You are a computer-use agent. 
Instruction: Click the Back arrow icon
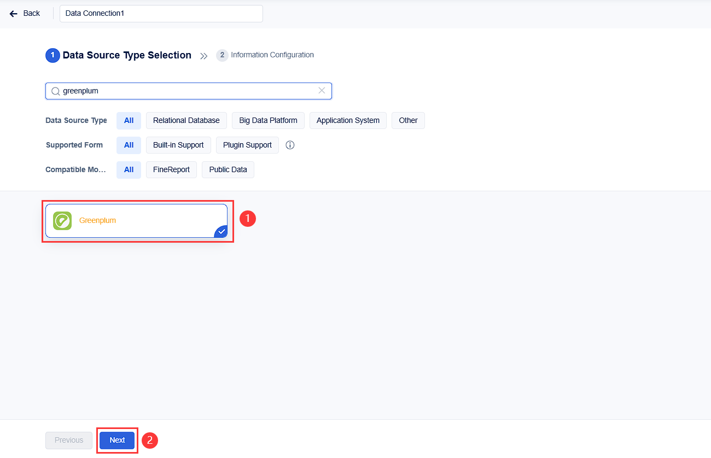point(13,13)
